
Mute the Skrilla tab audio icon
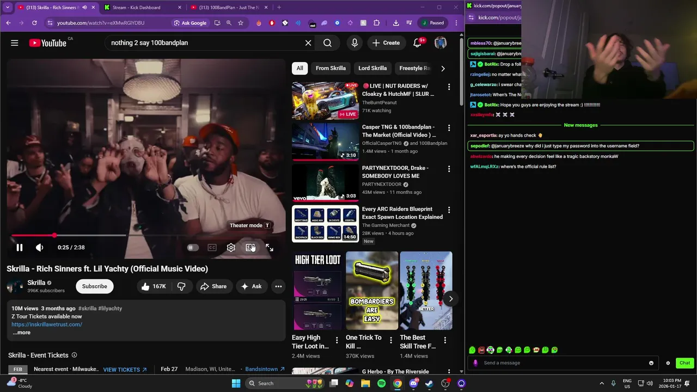pyautogui.click(x=84, y=8)
